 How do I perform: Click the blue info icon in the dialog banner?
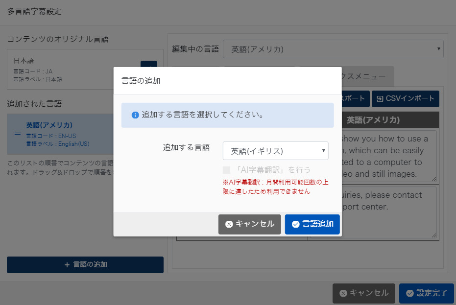135,115
